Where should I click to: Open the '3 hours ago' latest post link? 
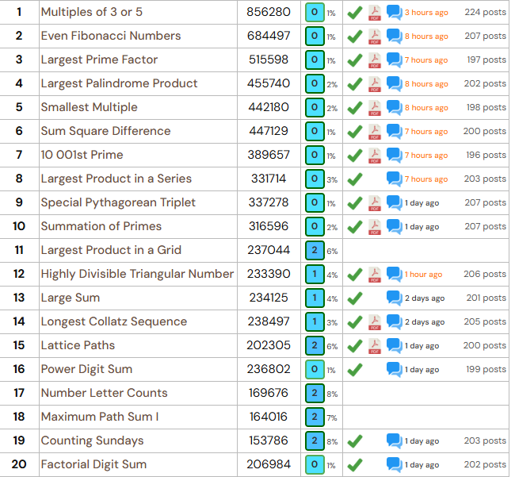[x=426, y=13]
